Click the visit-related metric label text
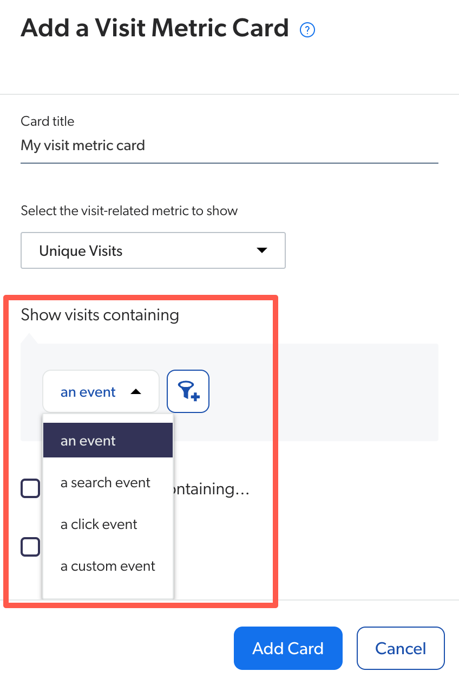459x684 pixels. click(129, 211)
